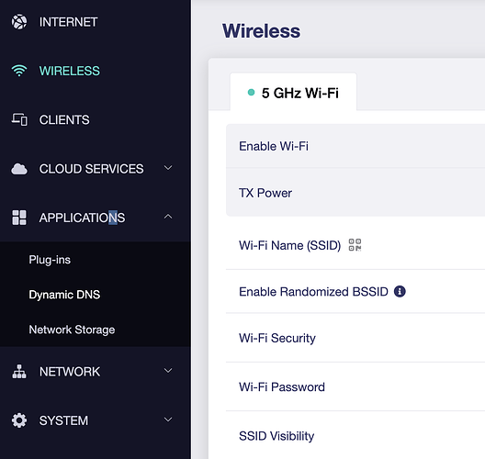This screenshot has width=485, height=459.
Task: Click the Wi-Fi Name (SSID) label
Action: 290,245
